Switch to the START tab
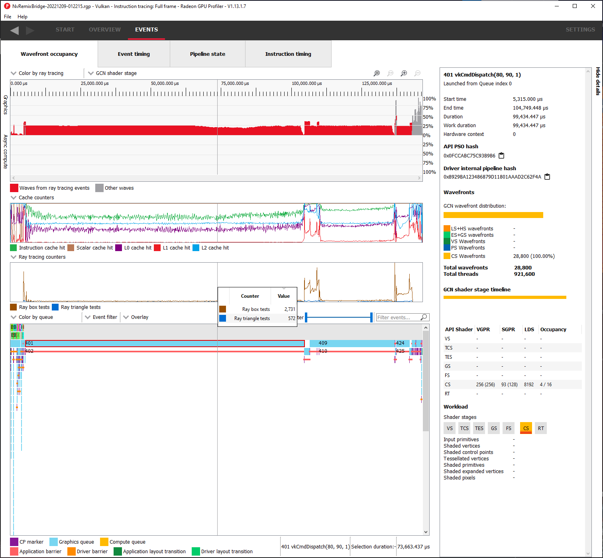Screen dimensions: 603x558 (65, 29)
